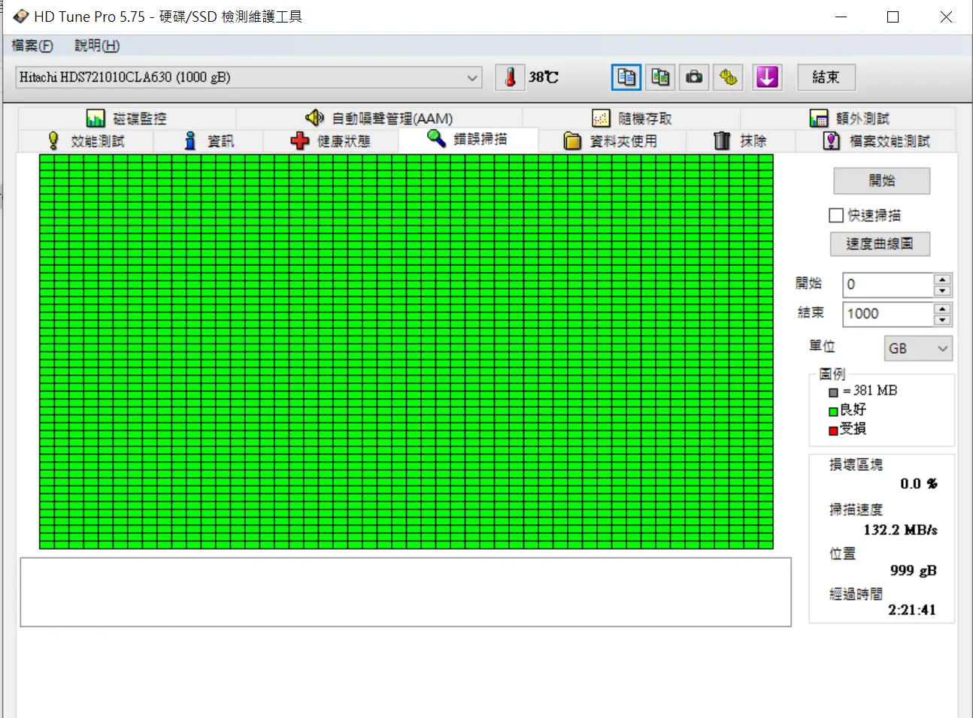
Task: Click the green 良好 legend swatch
Action: [x=833, y=412]
